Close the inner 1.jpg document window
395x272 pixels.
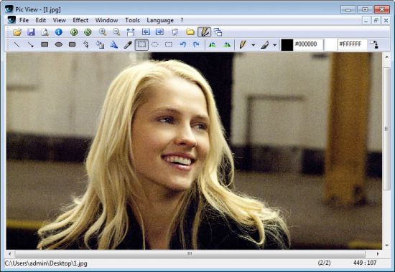(386, 20)
